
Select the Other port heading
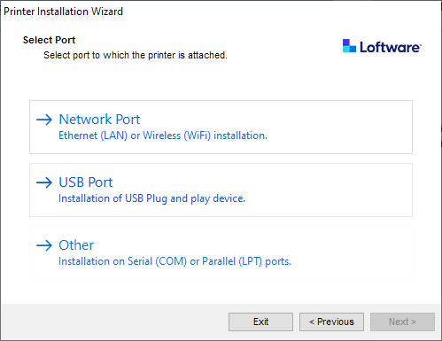tap(76, 245)
